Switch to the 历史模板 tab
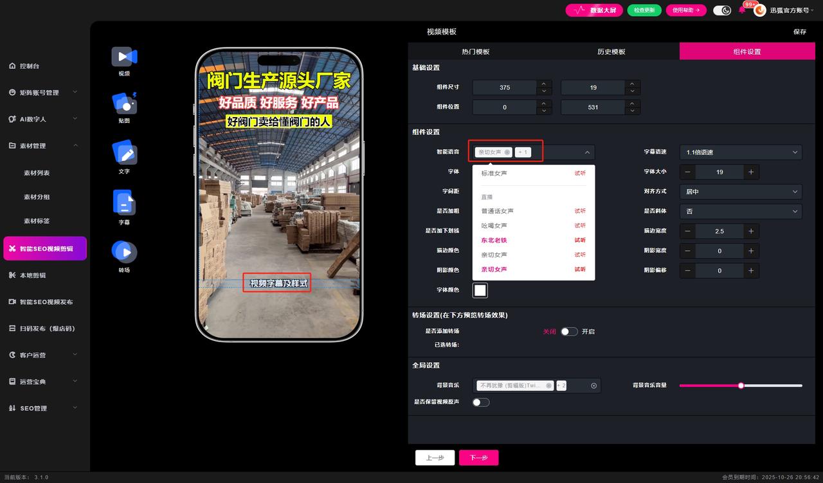 (611, 51)
